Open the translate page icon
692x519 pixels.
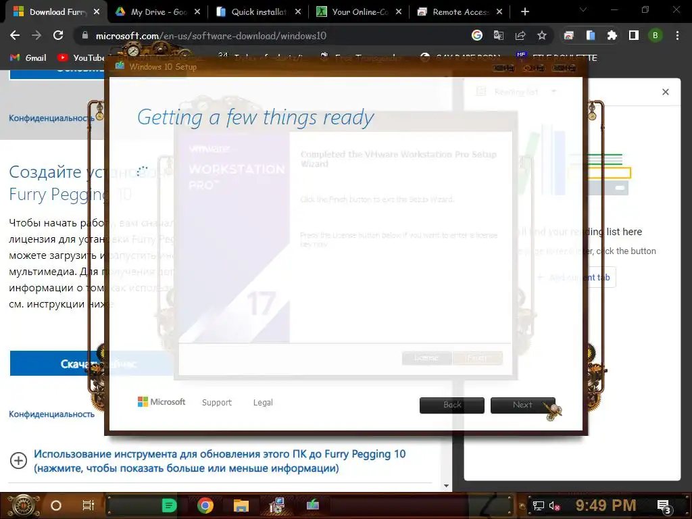tap(499, 35)
